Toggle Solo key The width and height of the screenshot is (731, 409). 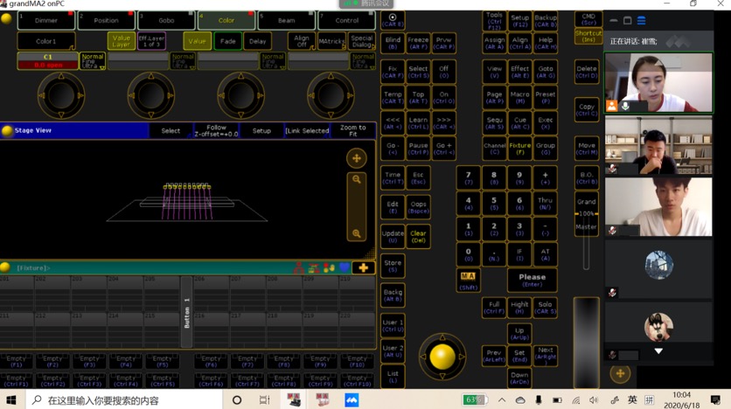pos(545,308)
